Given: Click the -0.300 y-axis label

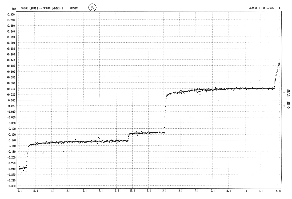Looking at the screenshot, I should tap(11, 186).
